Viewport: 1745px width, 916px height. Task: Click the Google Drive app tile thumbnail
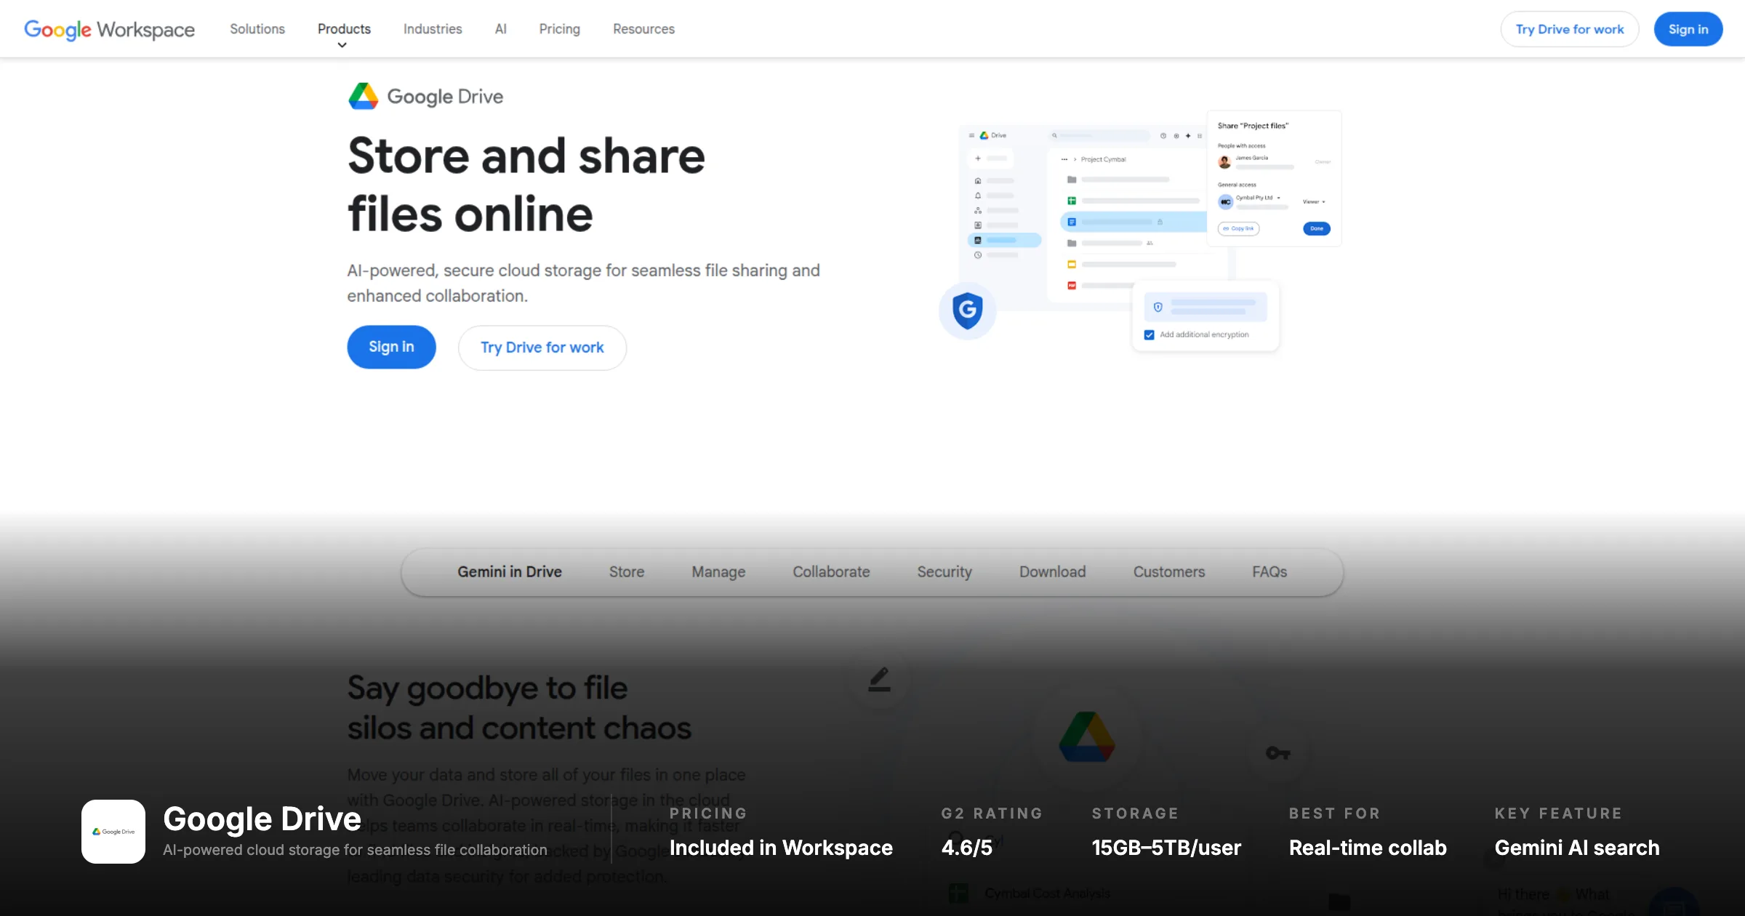pyautogui.click(x=113, y=831)
